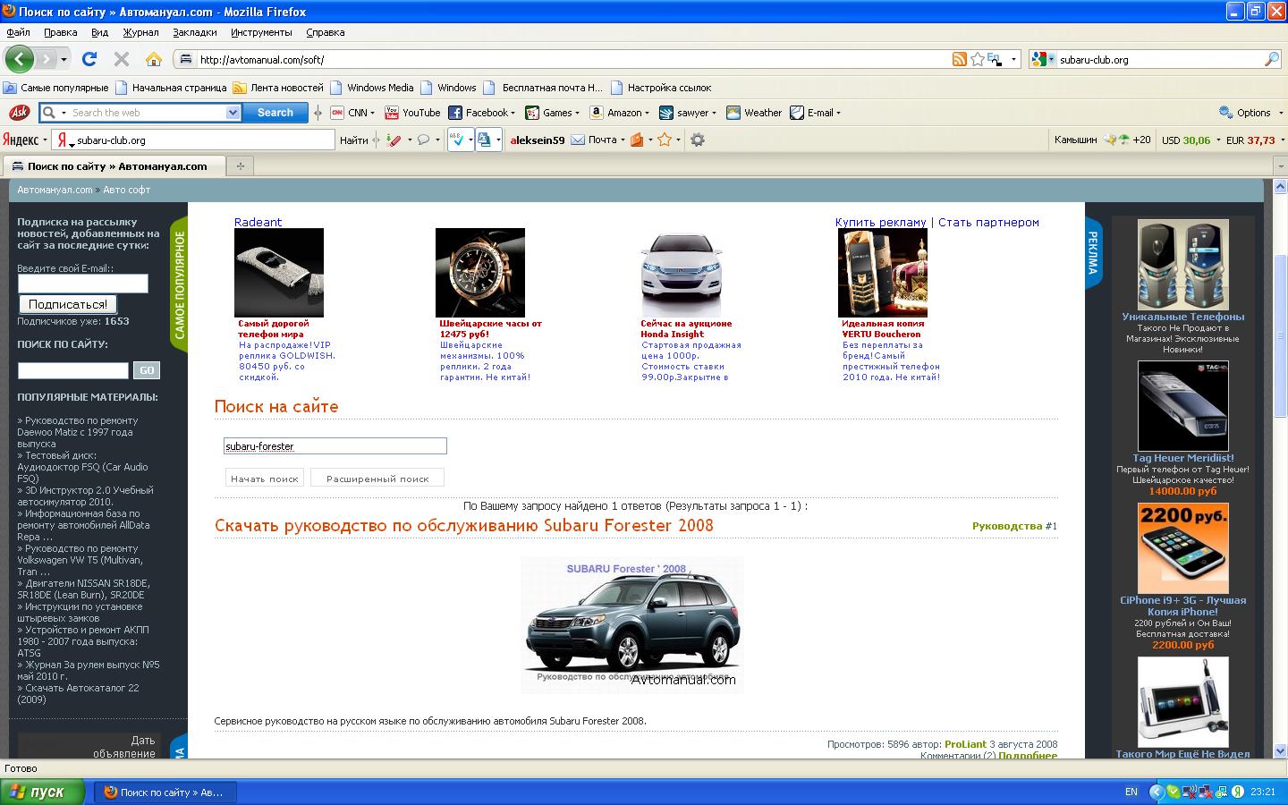This screenshot has height=805, width=1288.
Task: Click the Amazon toolbar icon
Action: click(x=597, y=113)
